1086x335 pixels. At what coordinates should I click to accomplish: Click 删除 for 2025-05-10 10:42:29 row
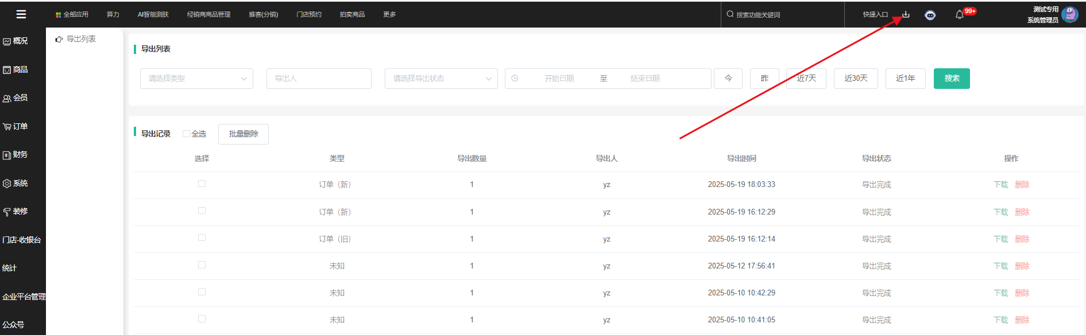tap(1022, 293)
